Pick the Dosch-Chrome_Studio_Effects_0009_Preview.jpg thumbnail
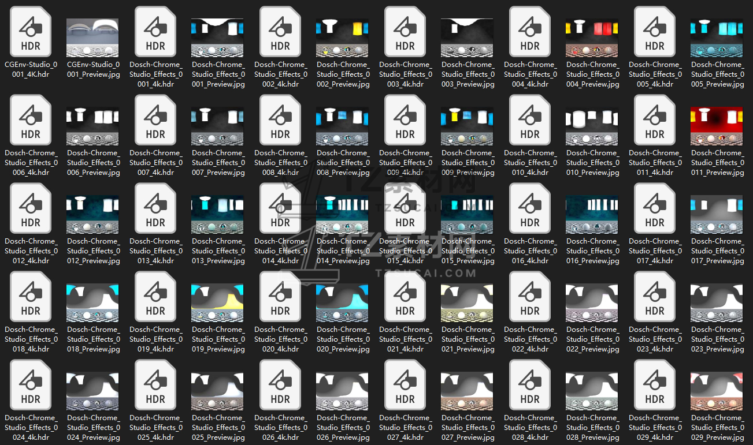753x445 pixels. [468, 126]
